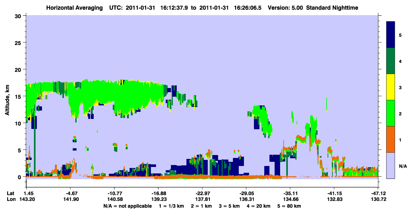Click the orange color bar segment labeled 1
This screenshot has width=420, height=215.
391,139
